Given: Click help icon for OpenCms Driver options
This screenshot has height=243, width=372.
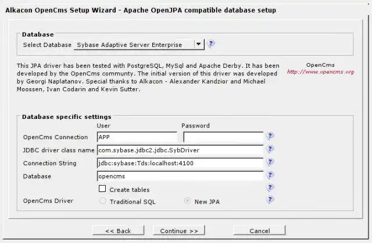Looking at the screenshot, I should [270, 200].
